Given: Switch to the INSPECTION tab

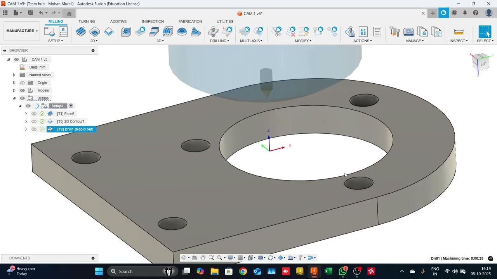Looking at the screenshot, I should [x=153, y=21].
